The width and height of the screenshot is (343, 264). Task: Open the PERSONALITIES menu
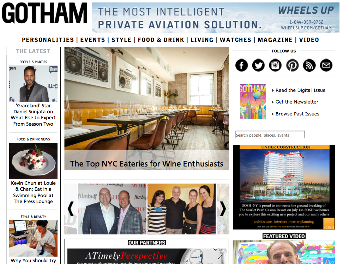tap(48, 40)
